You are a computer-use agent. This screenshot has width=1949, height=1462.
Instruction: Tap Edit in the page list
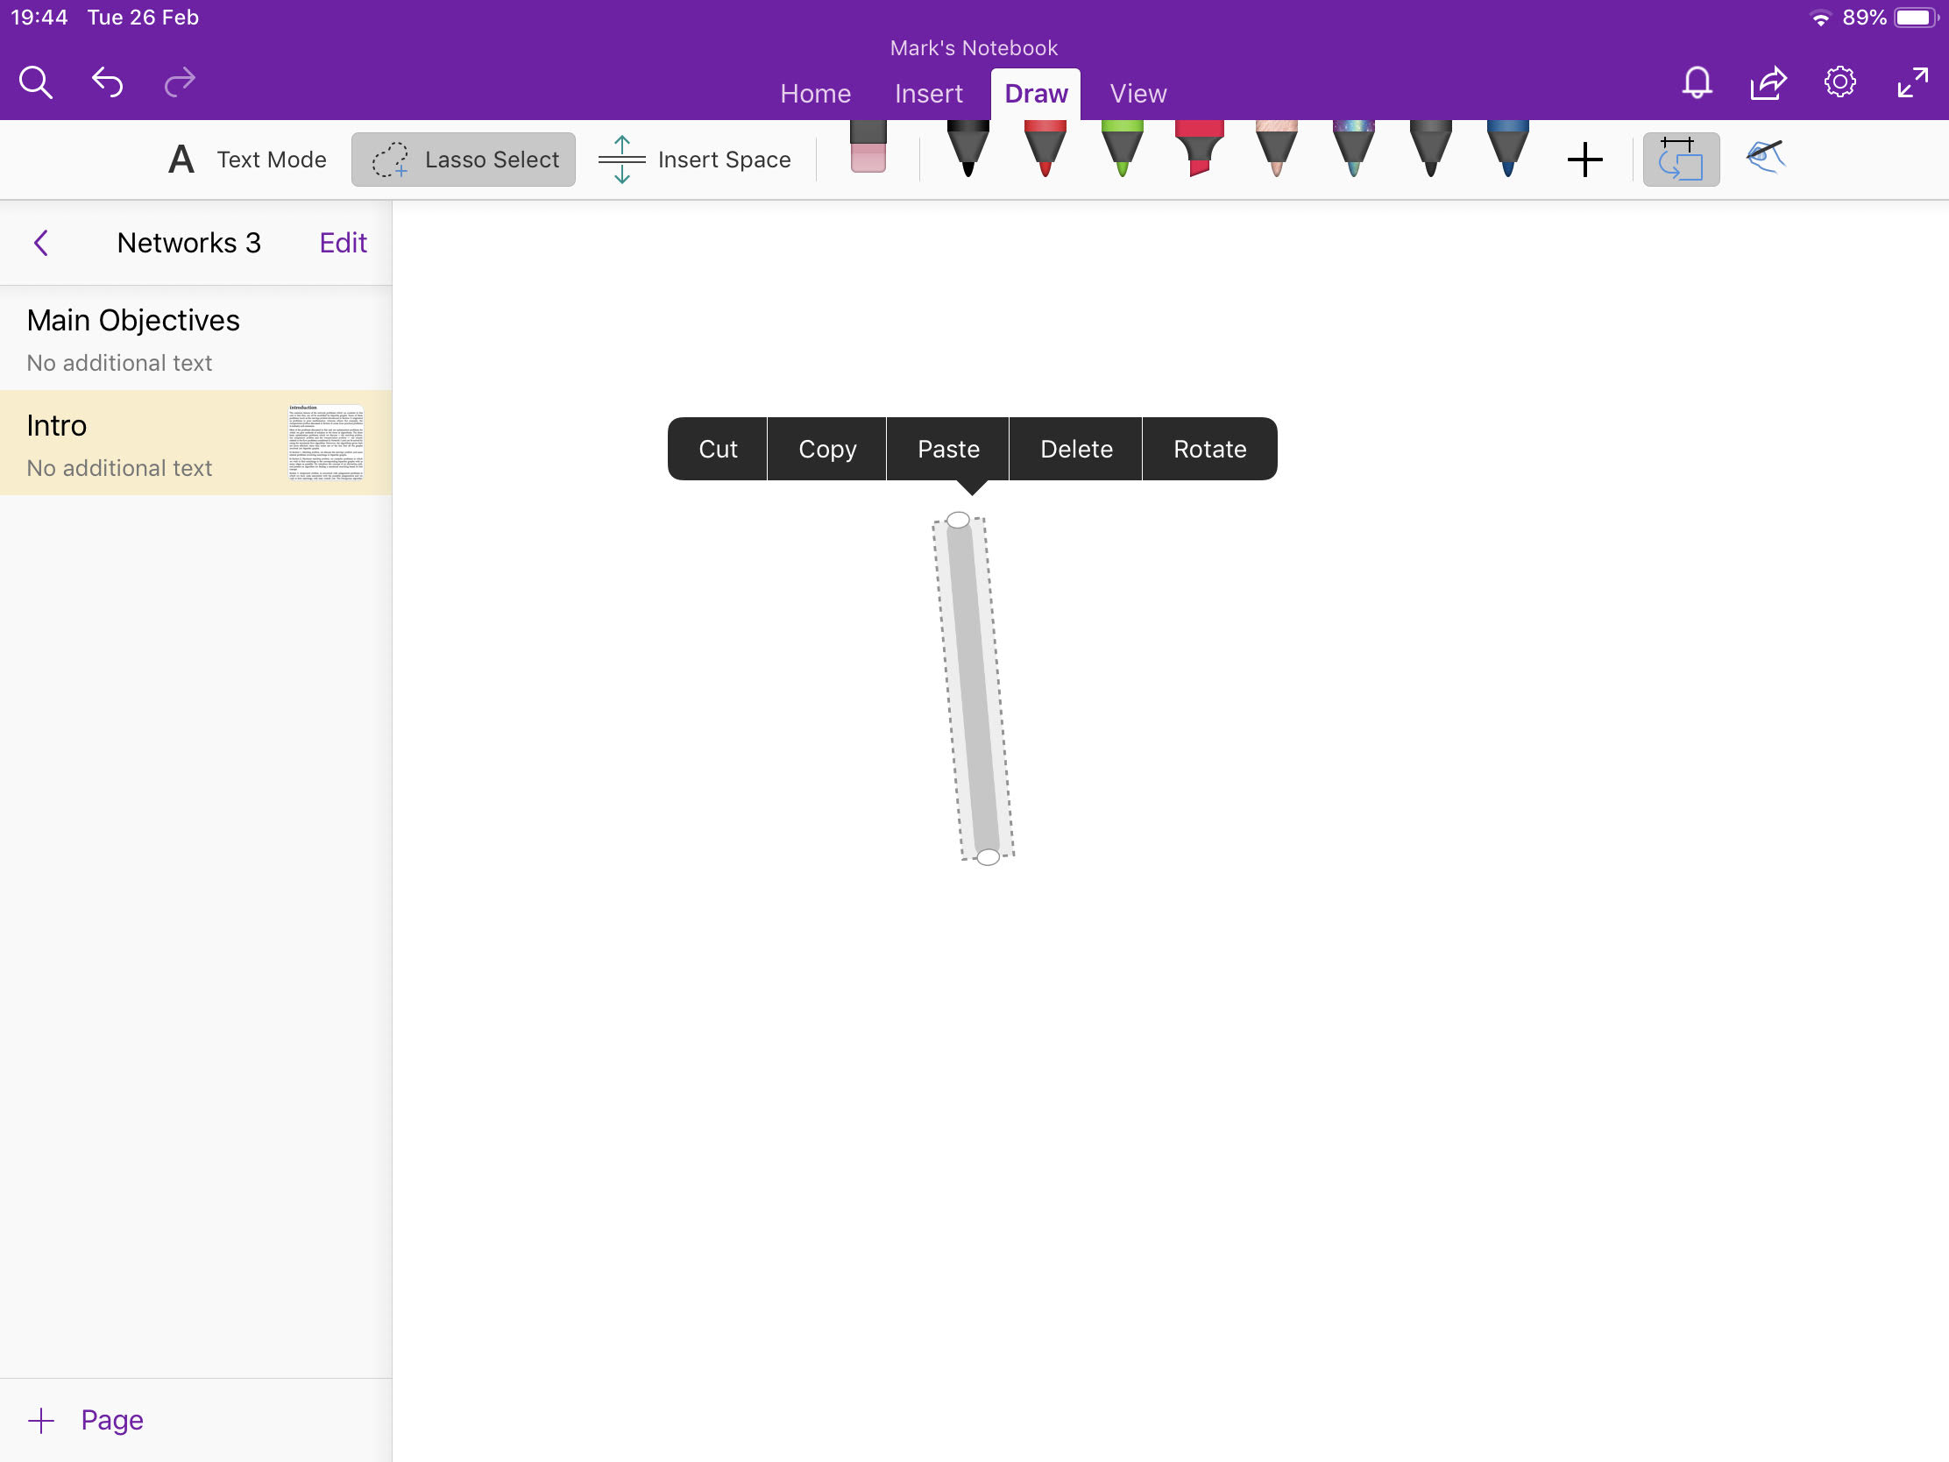pyautogui.click(x=343, y=242)
